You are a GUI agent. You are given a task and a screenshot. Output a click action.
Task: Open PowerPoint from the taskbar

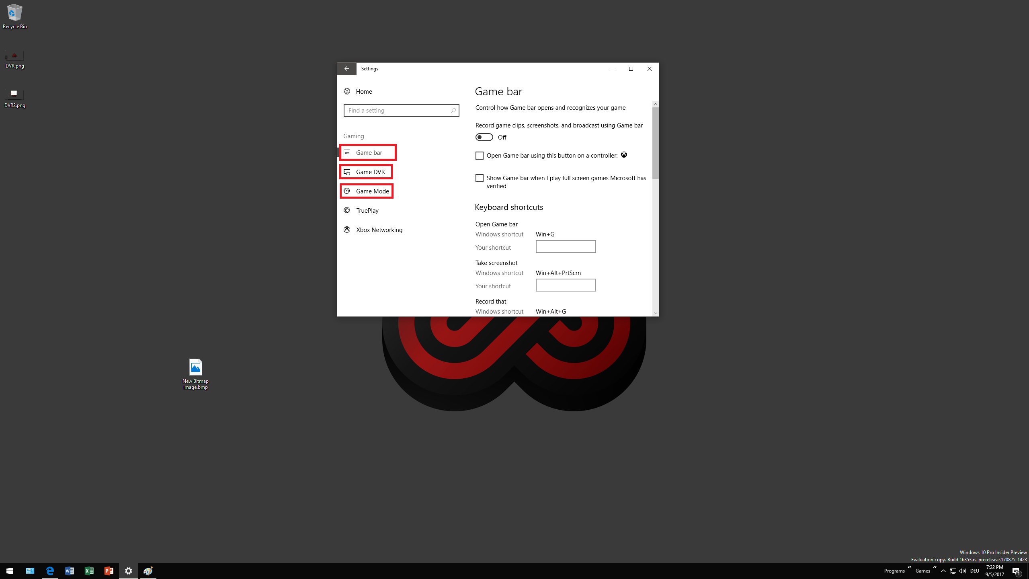click(x=109, y=571)
